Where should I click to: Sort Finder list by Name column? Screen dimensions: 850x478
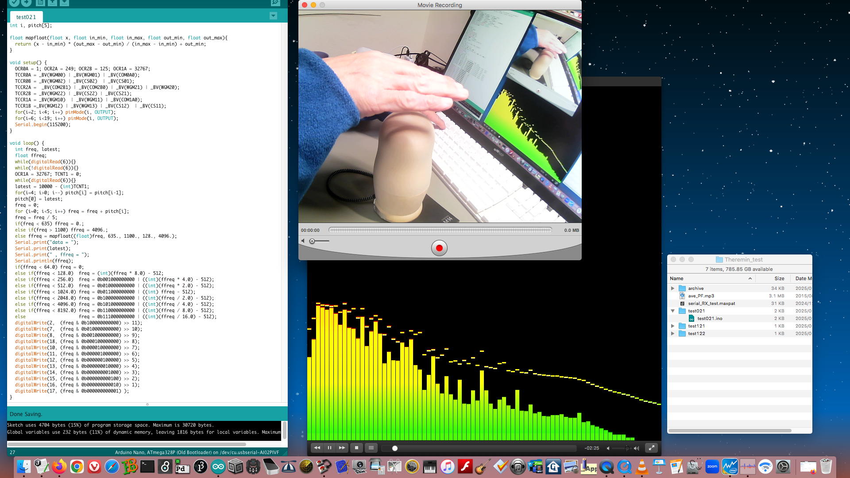pos(708,278)
